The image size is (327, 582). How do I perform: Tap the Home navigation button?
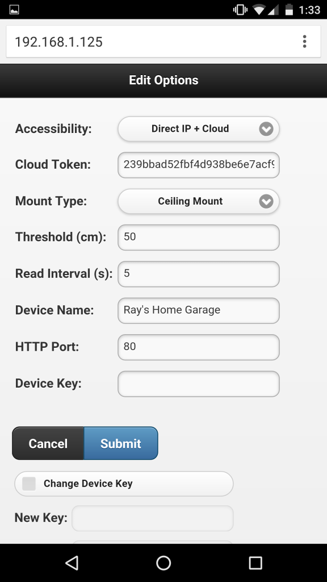tap(163, 563)
